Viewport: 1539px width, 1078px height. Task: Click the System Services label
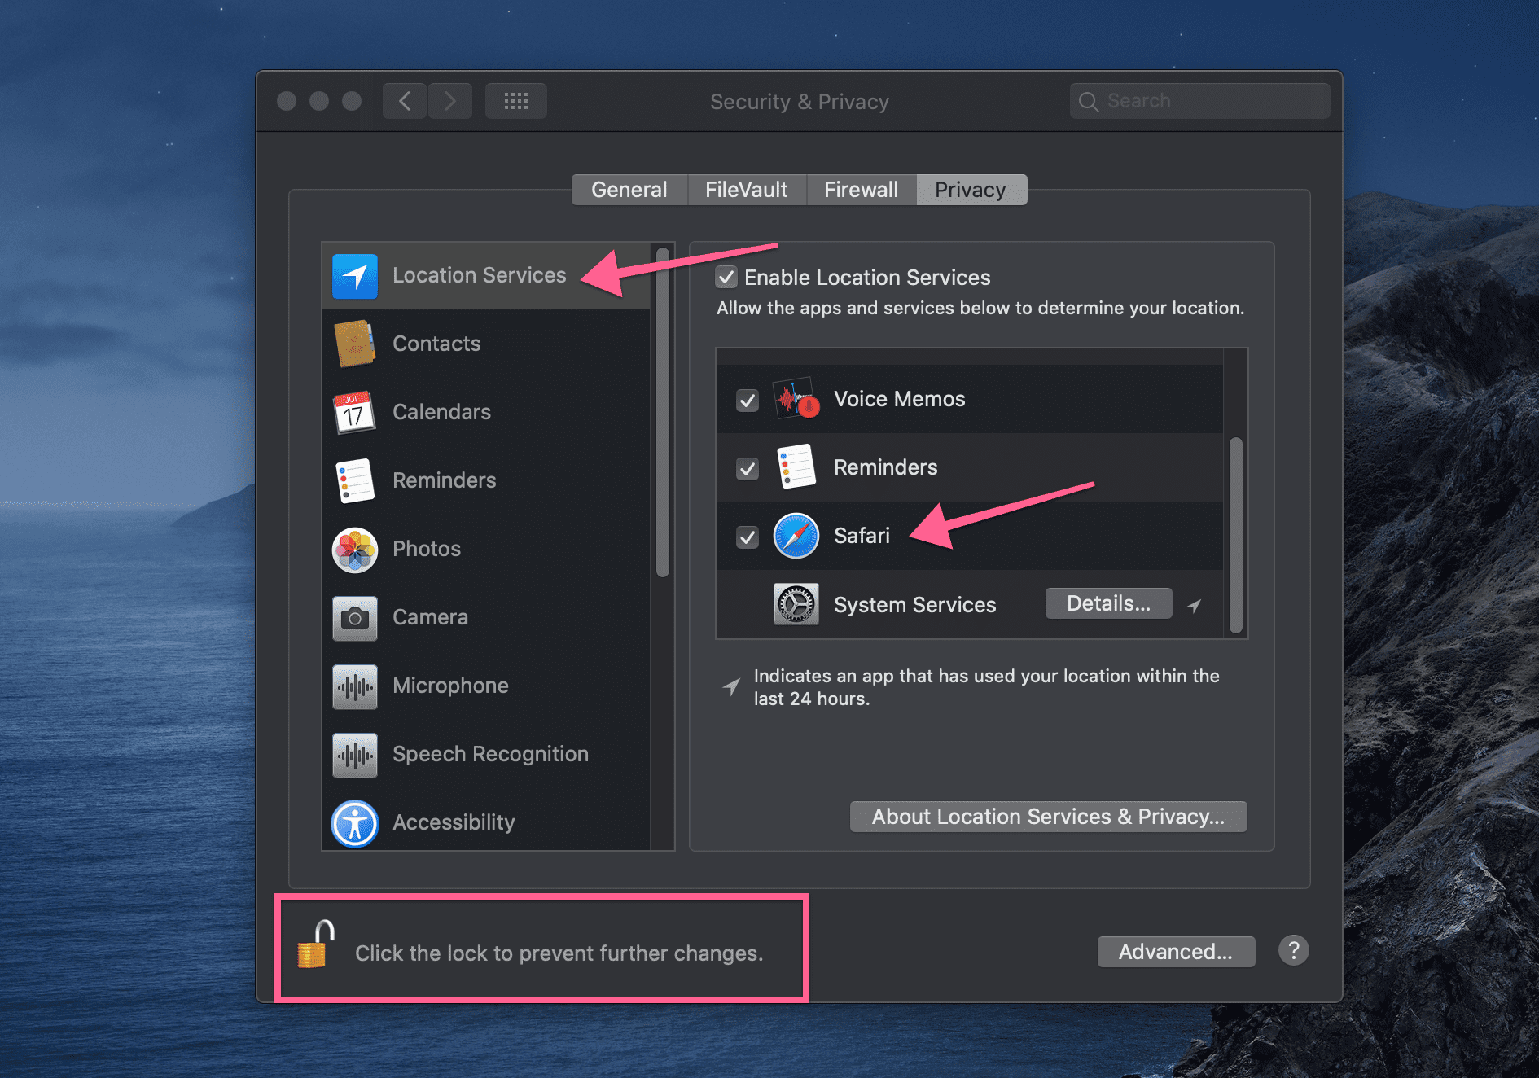pyautogui.click(x=915, y=605)
